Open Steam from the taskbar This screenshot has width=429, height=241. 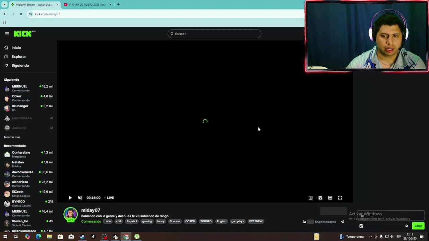(x=82, y=237)
